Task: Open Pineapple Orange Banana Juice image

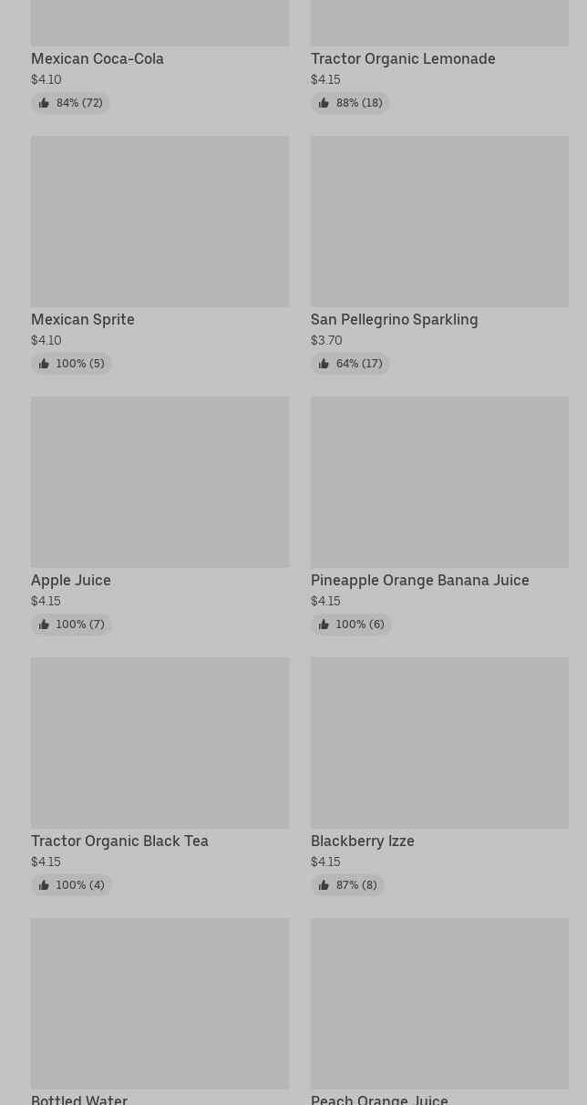Action: point(439,482)
